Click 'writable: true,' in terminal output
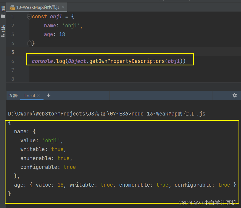 pos(43,149)
